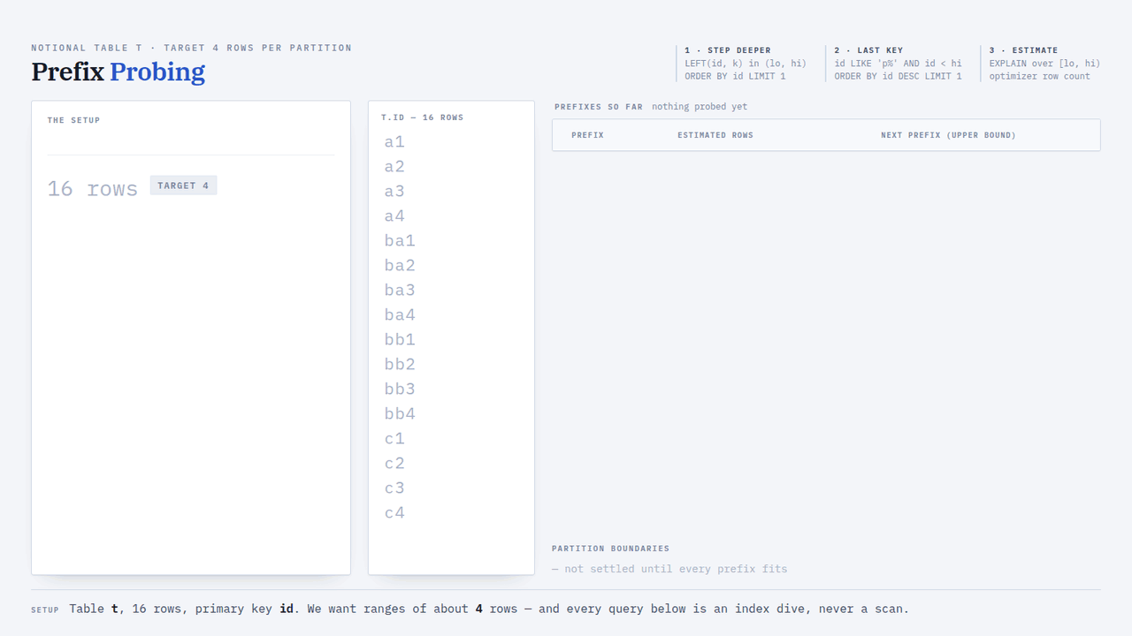The image size is (1132, 636).
Task: Select row a3 in the id list
Action: (394, 191)
